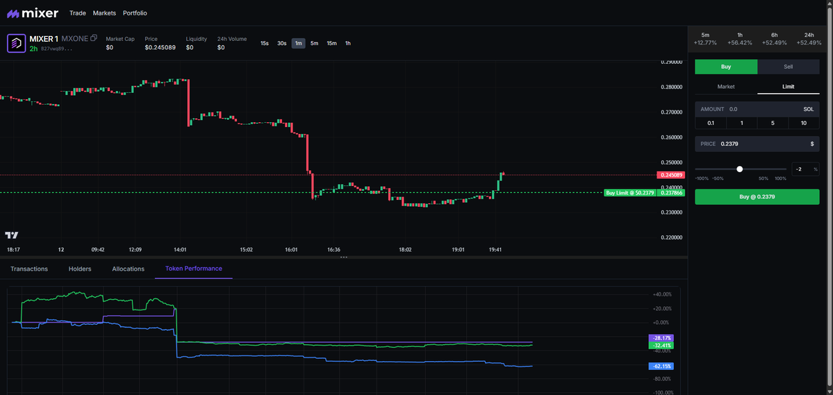Click the truncated token address 827vwq89...

(x=56, y=49)
